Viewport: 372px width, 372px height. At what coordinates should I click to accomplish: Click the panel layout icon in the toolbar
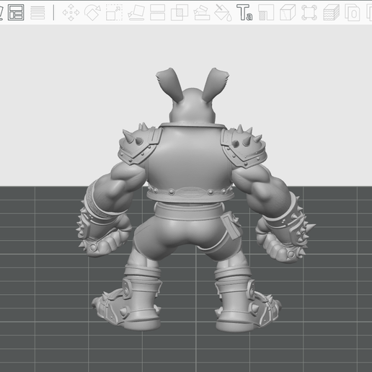(x=16, y=12)
